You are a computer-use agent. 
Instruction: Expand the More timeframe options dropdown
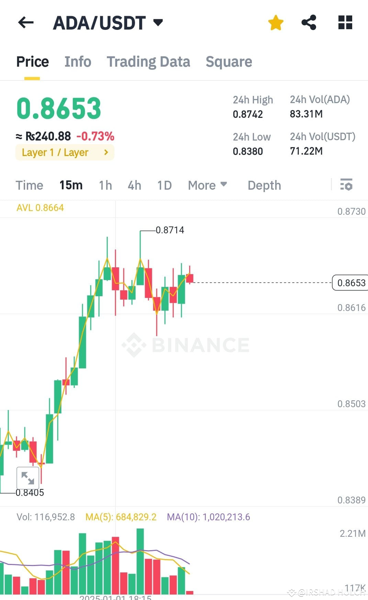(x=207, y=185)
